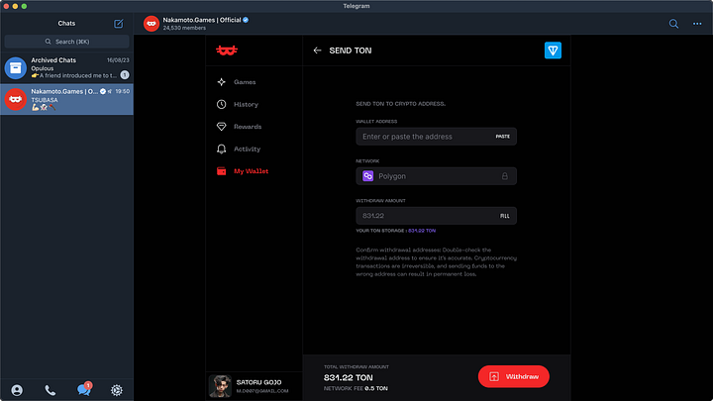Open the Games menu item

click(x=245, y=82)
